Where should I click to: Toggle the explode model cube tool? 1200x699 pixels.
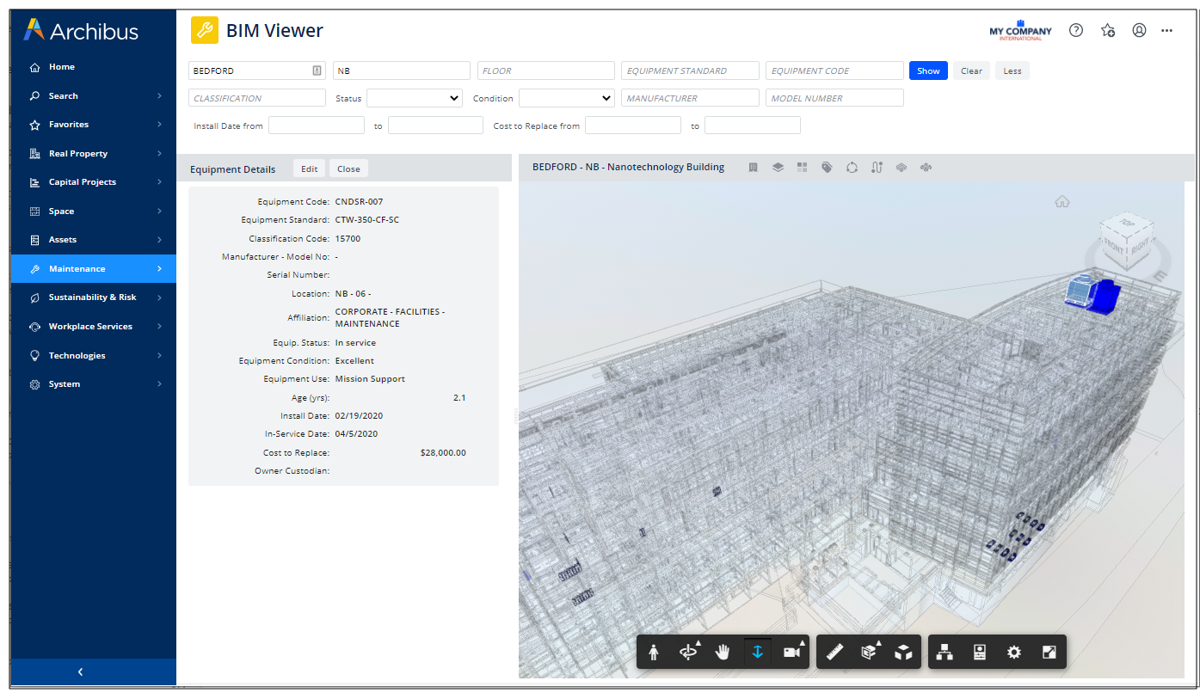903,653
